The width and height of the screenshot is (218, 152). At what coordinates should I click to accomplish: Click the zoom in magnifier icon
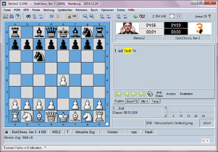(x=86, y=16)
